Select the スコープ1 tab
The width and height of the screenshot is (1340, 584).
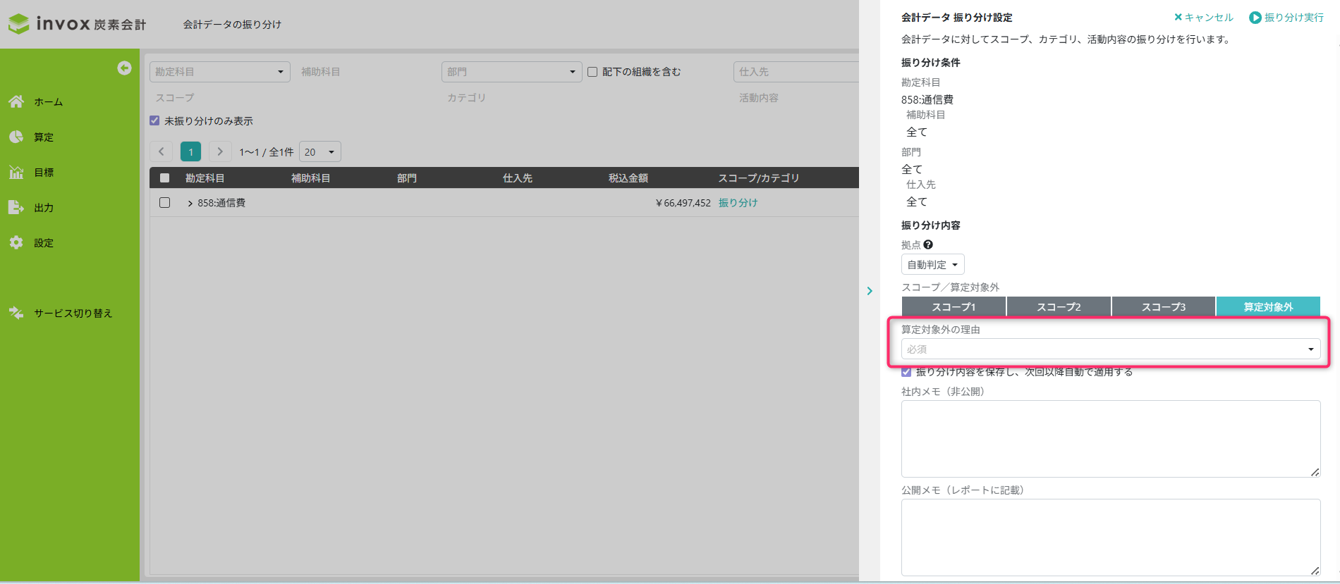(x=954, y=306)
